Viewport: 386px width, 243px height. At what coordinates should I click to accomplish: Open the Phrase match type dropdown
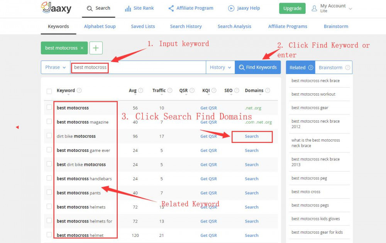point(56,67)
